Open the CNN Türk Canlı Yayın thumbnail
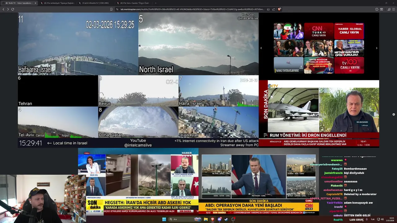 [x=319, y=31]
